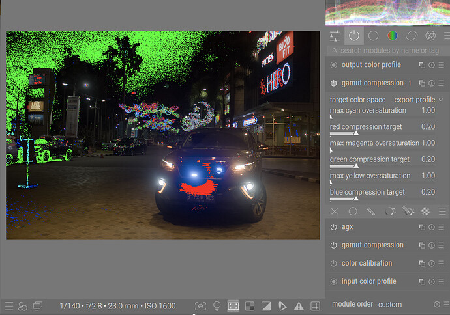Disable the agx module power switch
The height and width of the screenshot is (315, 450).
pos(334,228)
